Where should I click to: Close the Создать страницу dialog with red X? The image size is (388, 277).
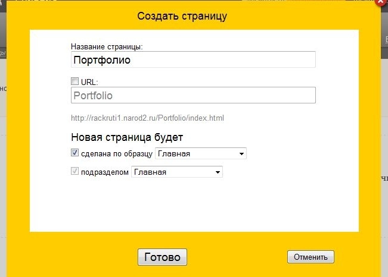(382, 2)
